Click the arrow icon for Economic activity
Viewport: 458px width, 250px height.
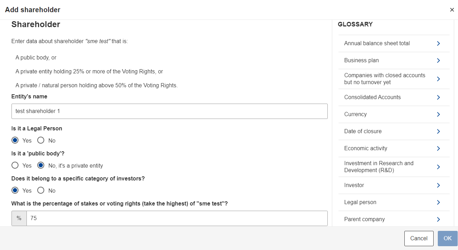pyautogui.click(x=438, y=148)
